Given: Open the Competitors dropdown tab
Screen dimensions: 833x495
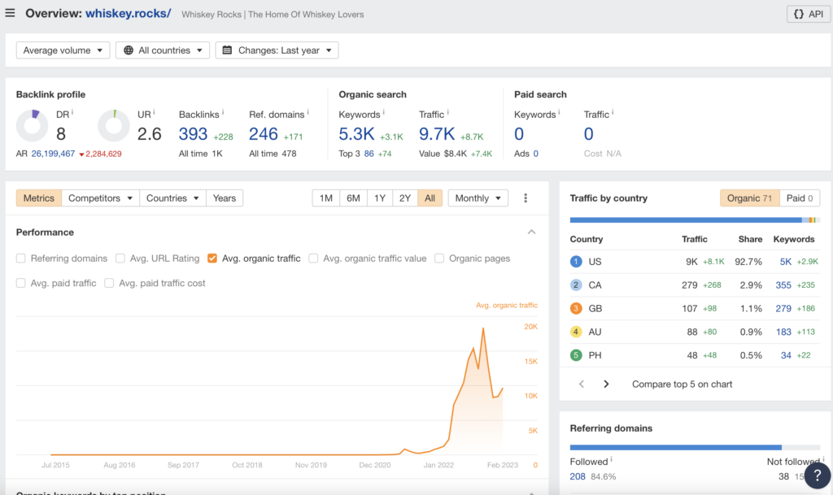Looking at the screenshot, I should tap(100, 198).
